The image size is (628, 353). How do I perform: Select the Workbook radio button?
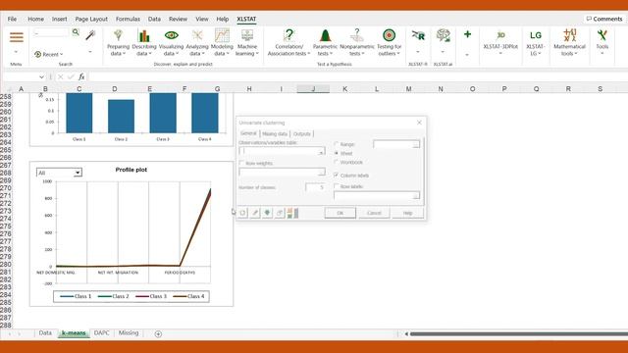click(x=337, y=162)
